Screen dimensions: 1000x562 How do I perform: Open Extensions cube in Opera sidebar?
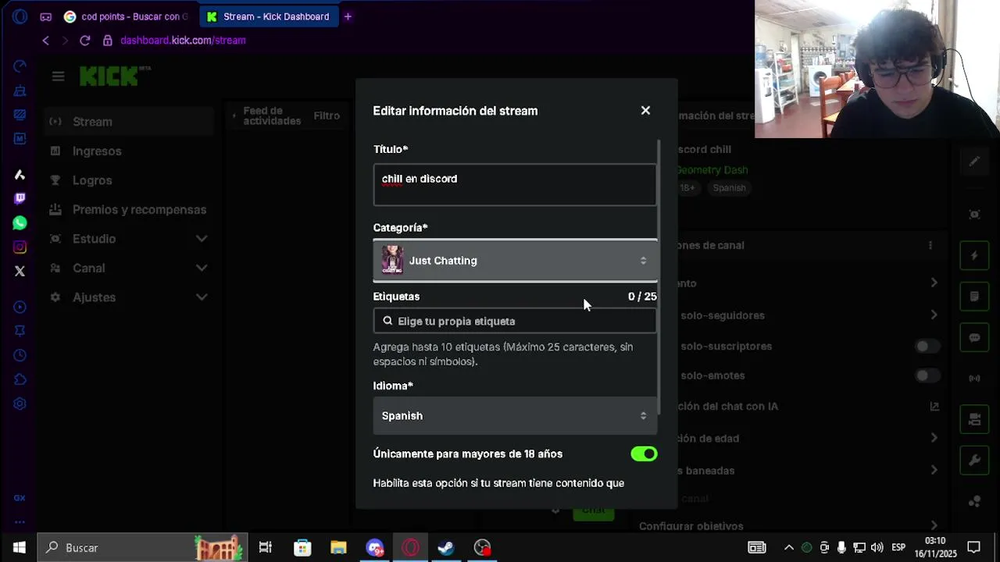click(x=20, y=379)
